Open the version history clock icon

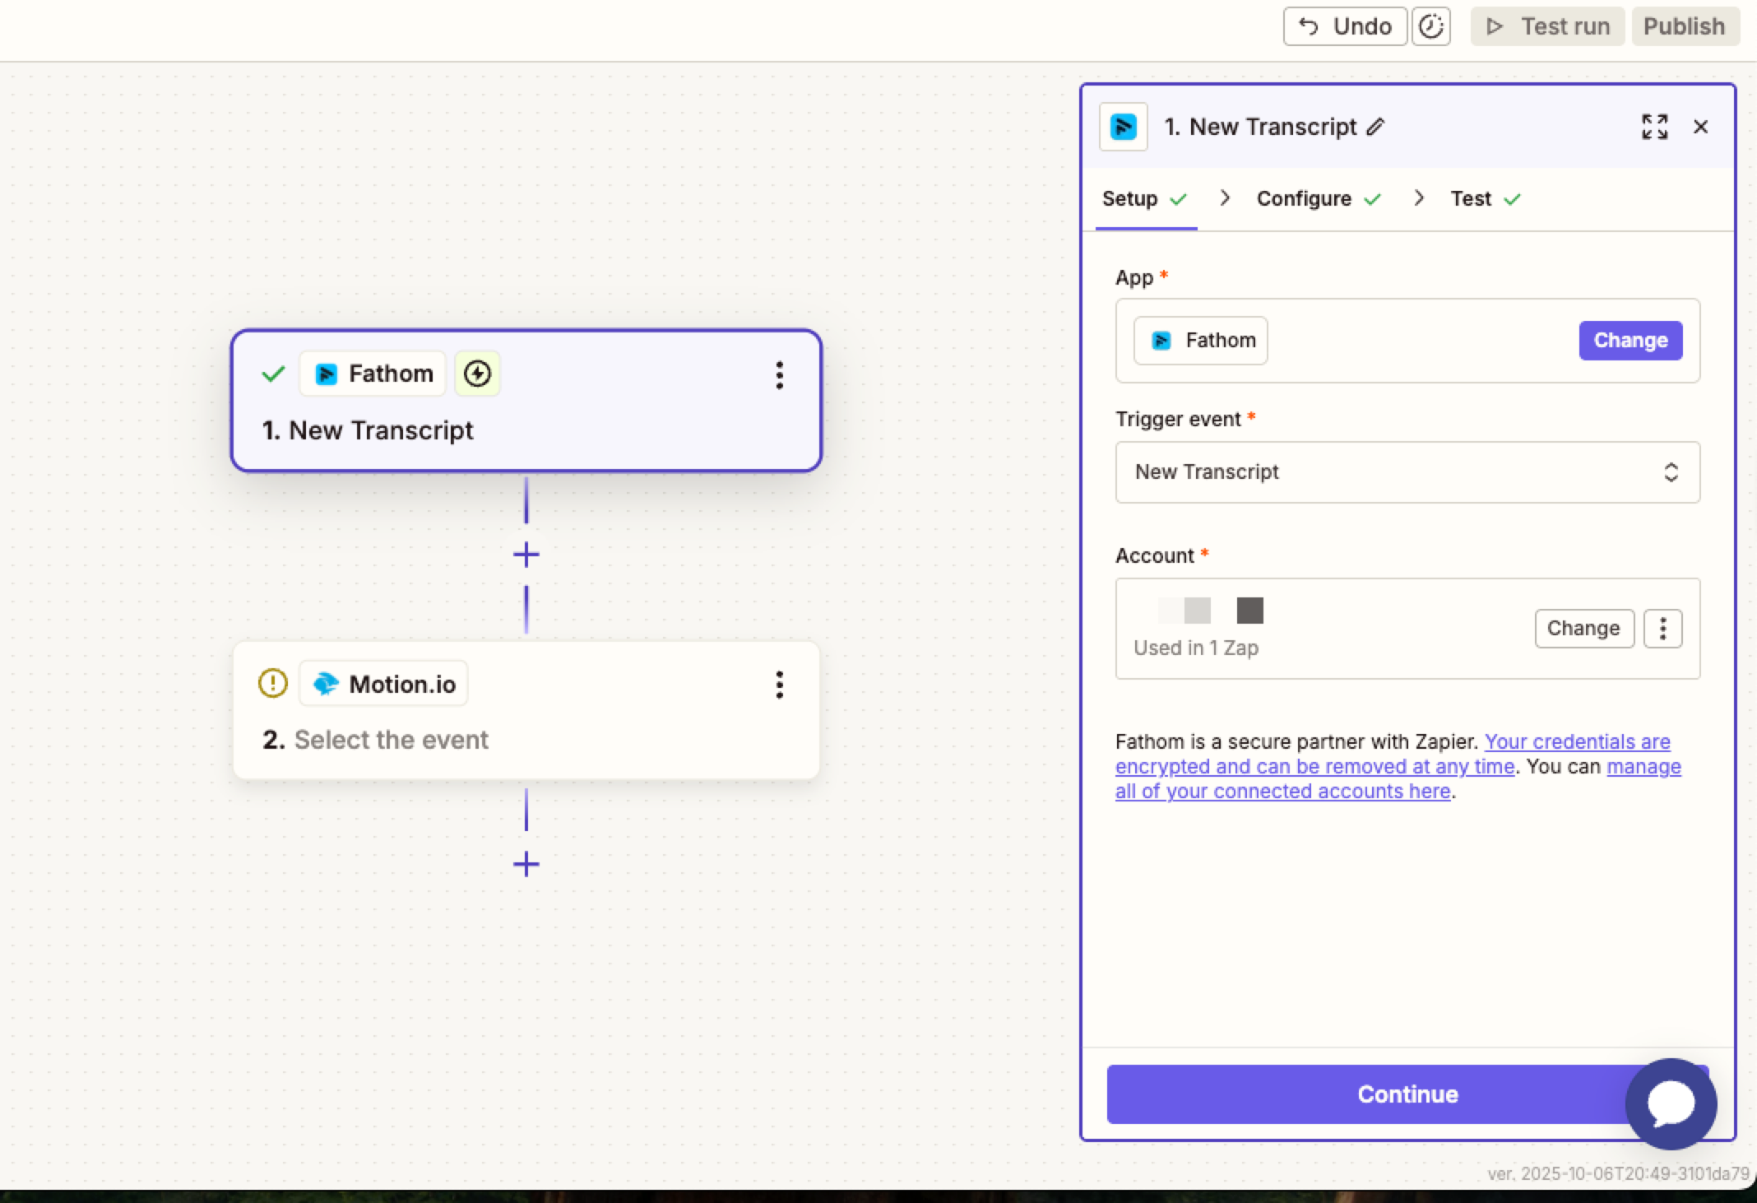point(1430,26)
